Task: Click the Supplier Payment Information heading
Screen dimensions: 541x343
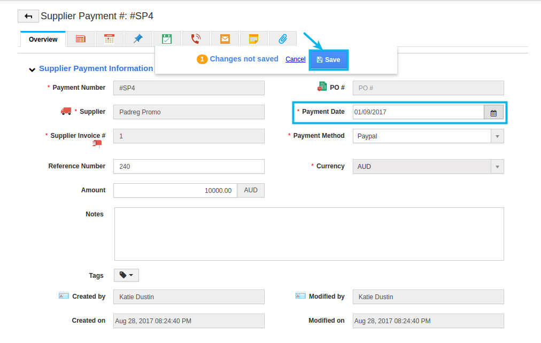Action: coord(96,68)
